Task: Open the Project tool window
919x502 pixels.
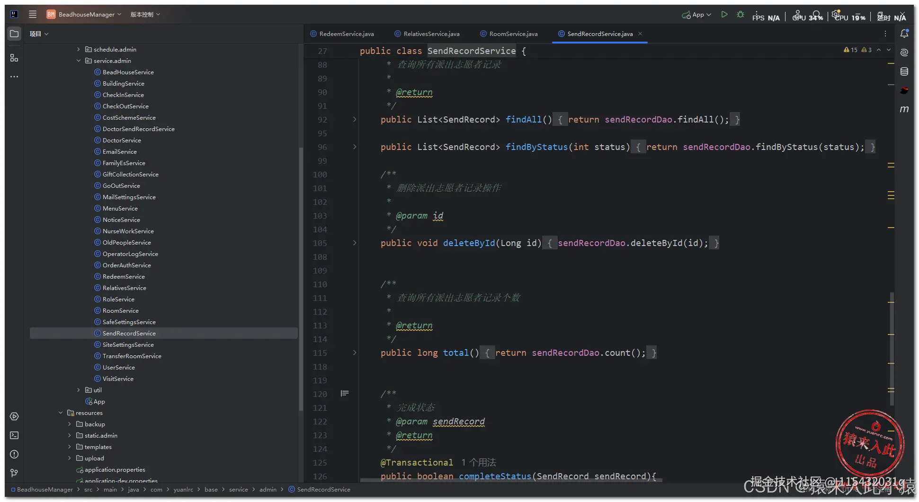Action: (14, 34)
